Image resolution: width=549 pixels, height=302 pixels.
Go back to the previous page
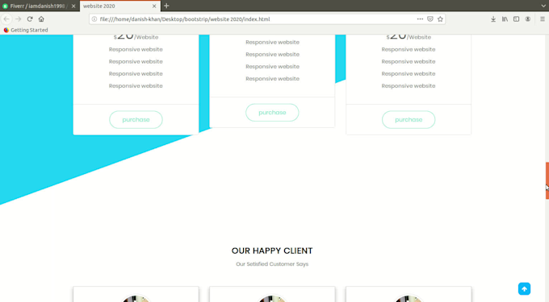[6, 19]
